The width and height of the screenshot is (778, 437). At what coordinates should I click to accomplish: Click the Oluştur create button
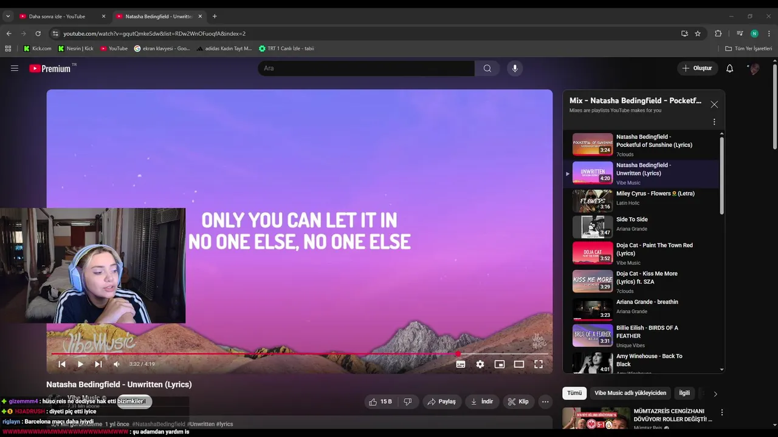tap(697, 69)
